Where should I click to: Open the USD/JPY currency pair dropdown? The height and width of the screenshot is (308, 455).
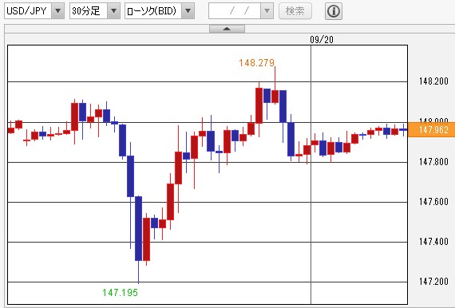pos(57,11)
